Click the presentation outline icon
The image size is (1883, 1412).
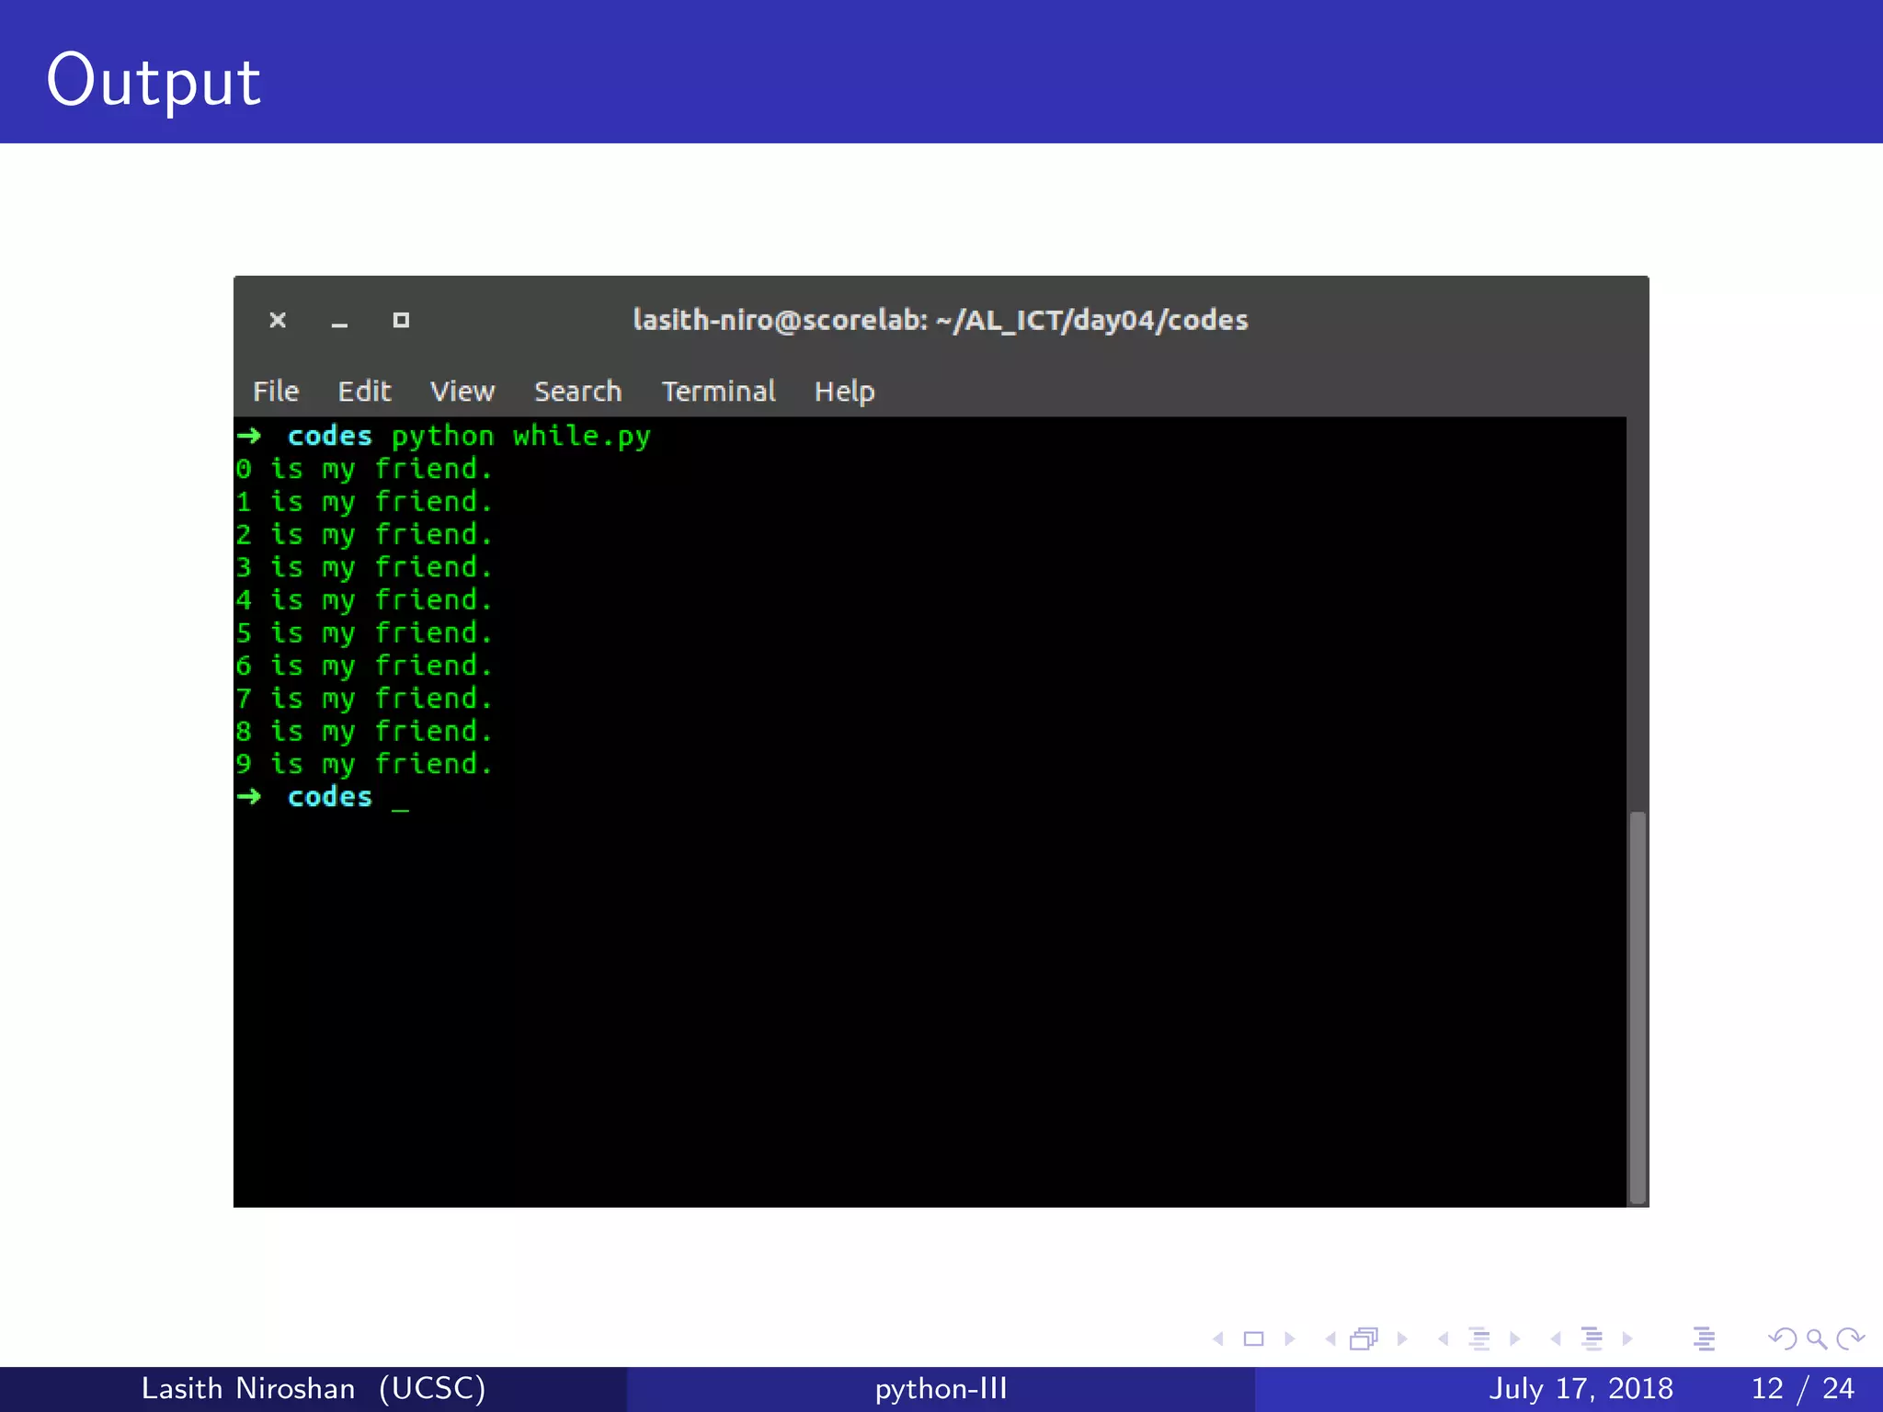pyautogui.click(x=1704, y=1339)
